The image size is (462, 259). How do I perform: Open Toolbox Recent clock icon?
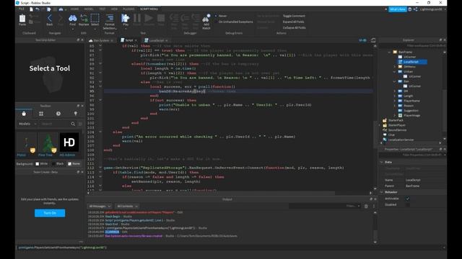[58, 114]
